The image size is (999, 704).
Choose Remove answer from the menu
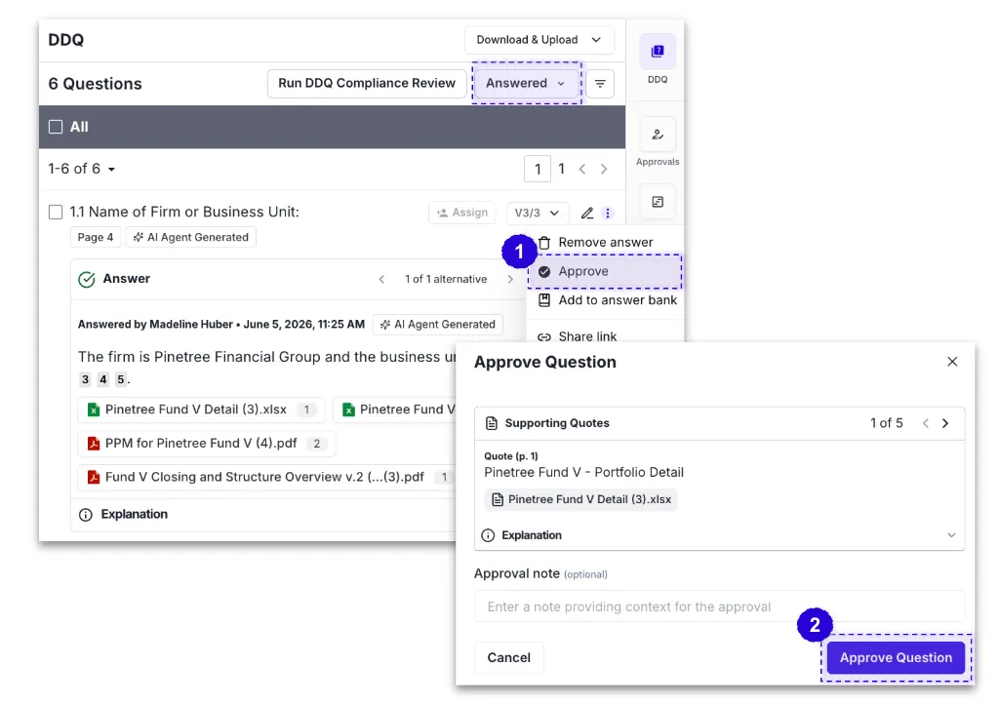click(603, 243)
